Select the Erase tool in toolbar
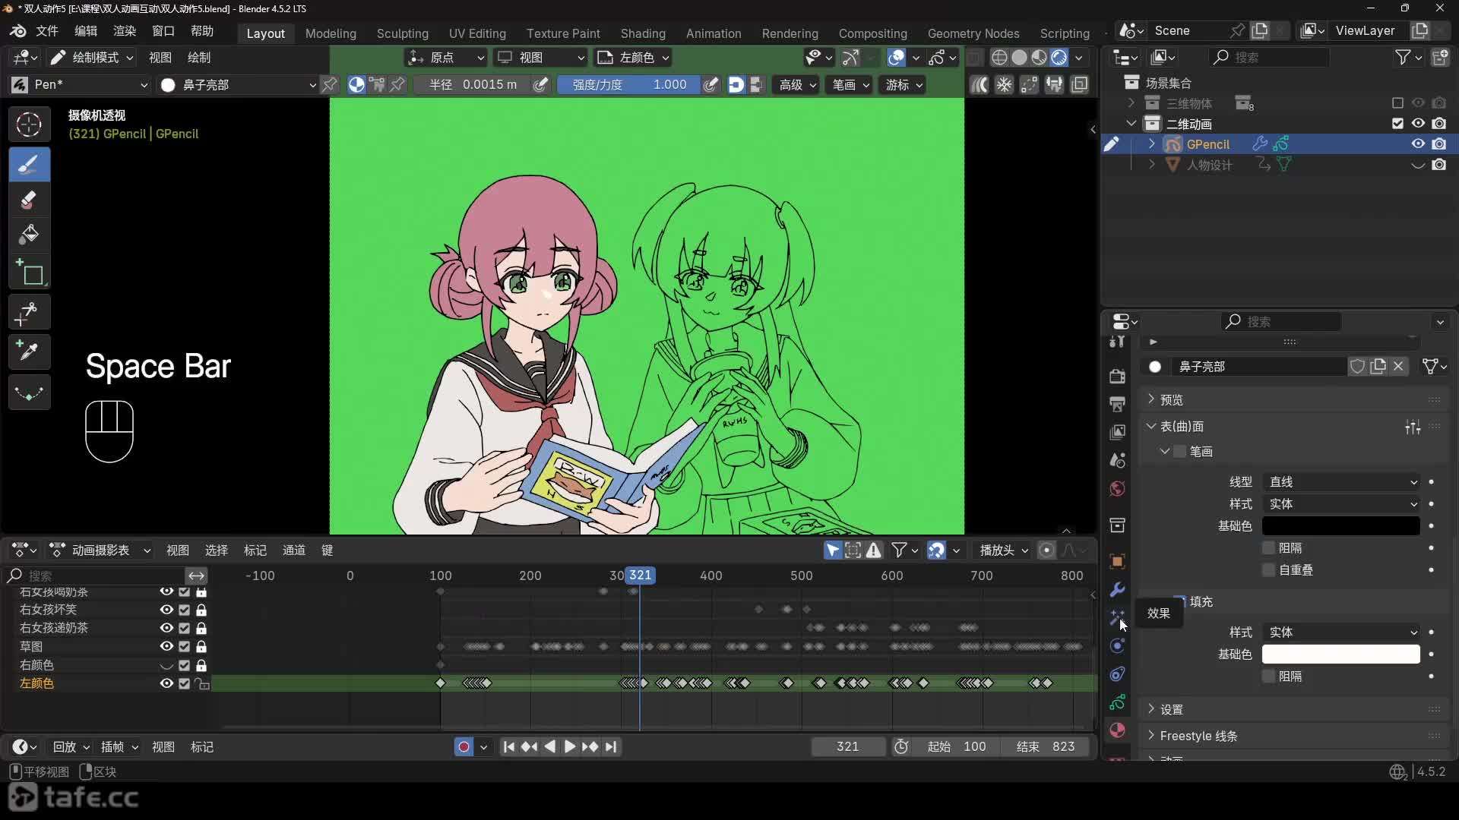Image resolution: width=1459 pixels, height=820 pixels. (29, 200)
